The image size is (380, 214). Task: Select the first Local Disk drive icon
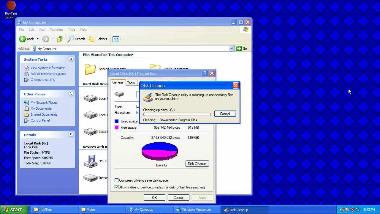pos(91,98)
